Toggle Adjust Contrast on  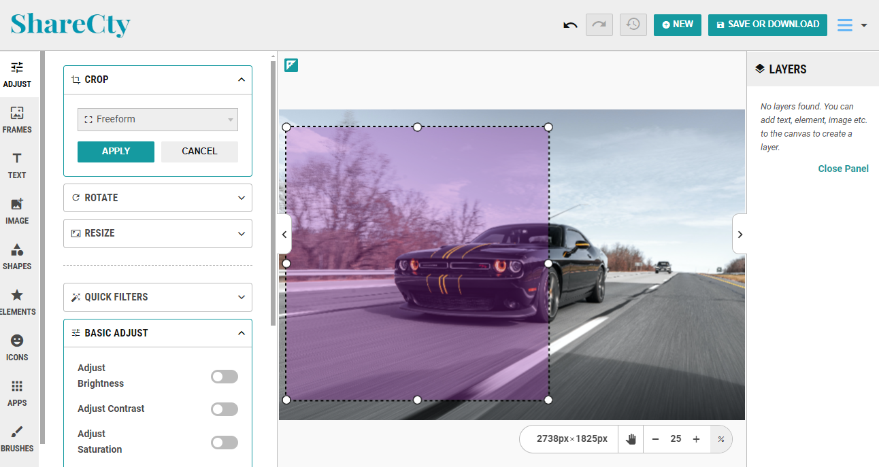coord(224,409)
